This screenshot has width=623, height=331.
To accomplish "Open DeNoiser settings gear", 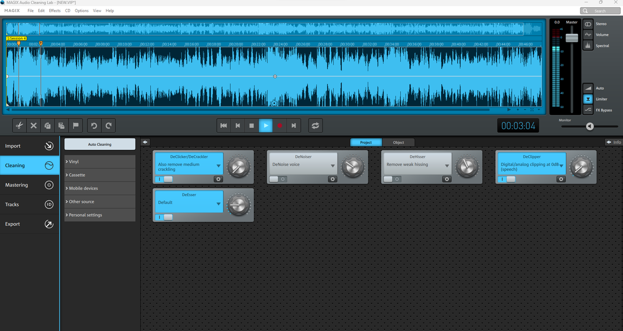I will click(333, 179).
